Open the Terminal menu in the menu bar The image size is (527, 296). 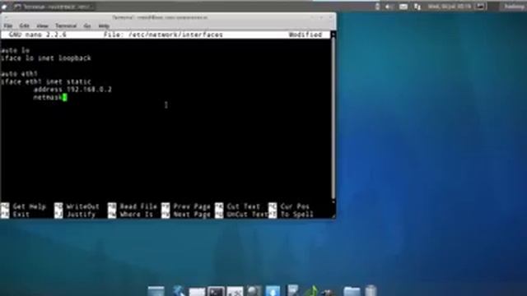(x=66, y=25)
